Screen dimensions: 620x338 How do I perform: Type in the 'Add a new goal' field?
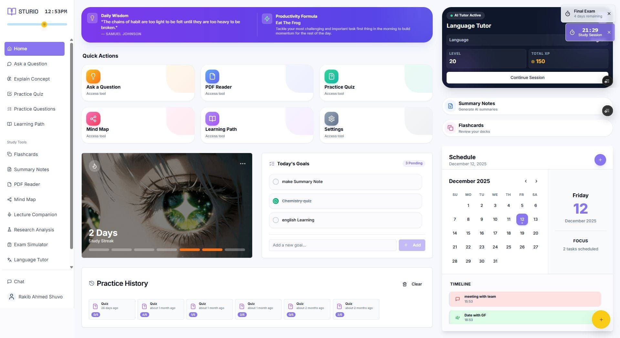tap(333, 245)
